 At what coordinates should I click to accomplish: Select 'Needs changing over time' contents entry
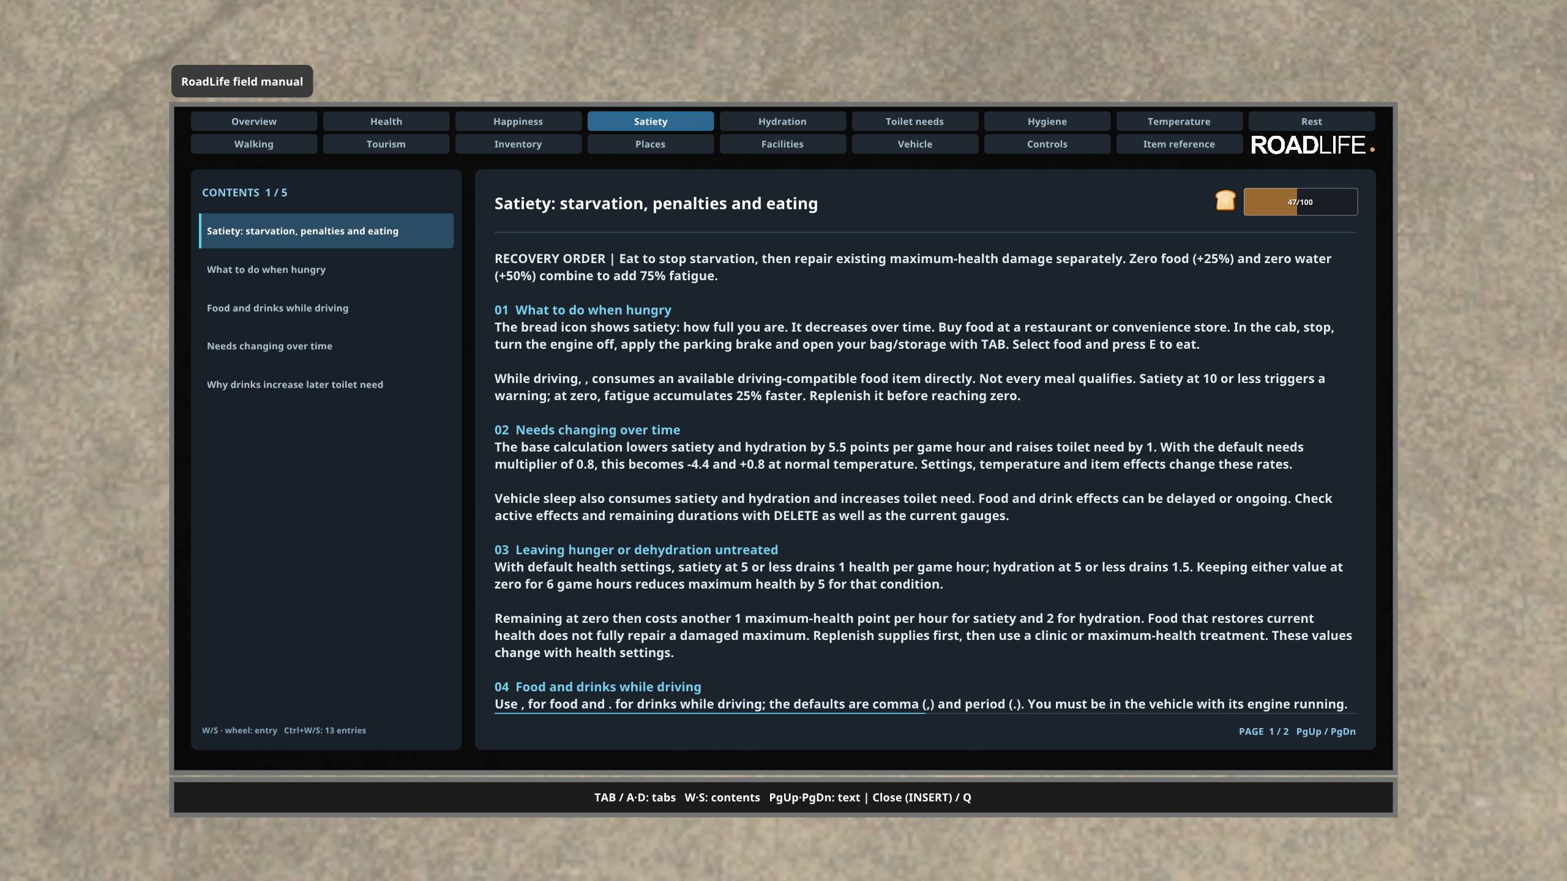tap(326, 346)
